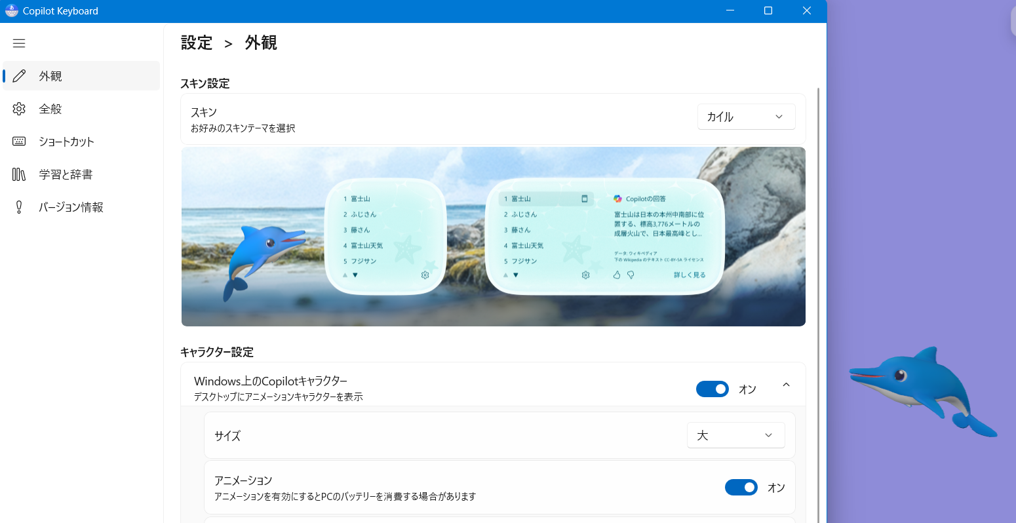Screen dimensions: 1016x523
Task: Open the 外観 settings page
Action: pyautogui.click(x=81, y=76)
